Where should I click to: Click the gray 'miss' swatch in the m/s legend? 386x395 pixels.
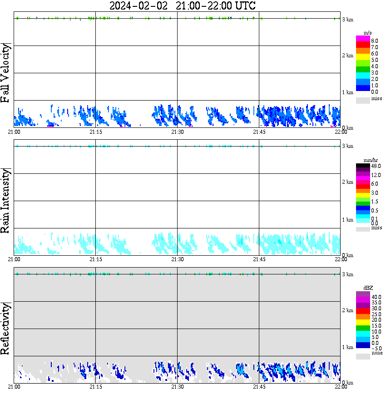click(x=363, y=100)
